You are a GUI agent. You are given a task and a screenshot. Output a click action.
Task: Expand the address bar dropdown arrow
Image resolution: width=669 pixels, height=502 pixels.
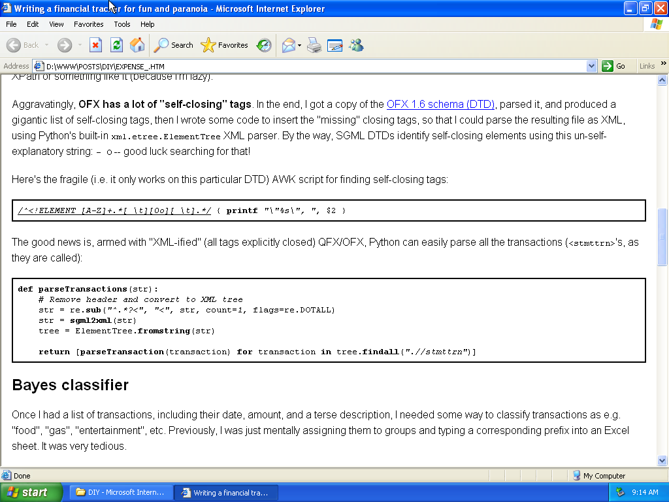(x=591, y=66)
